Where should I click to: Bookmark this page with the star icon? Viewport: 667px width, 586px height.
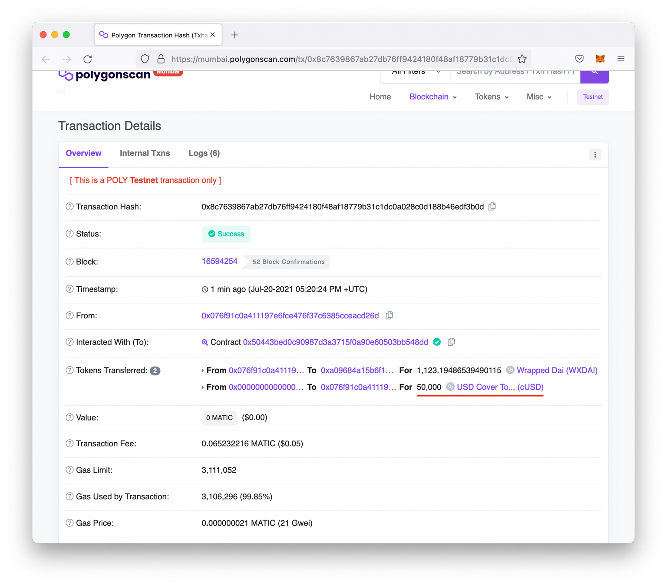pos(522,59)
